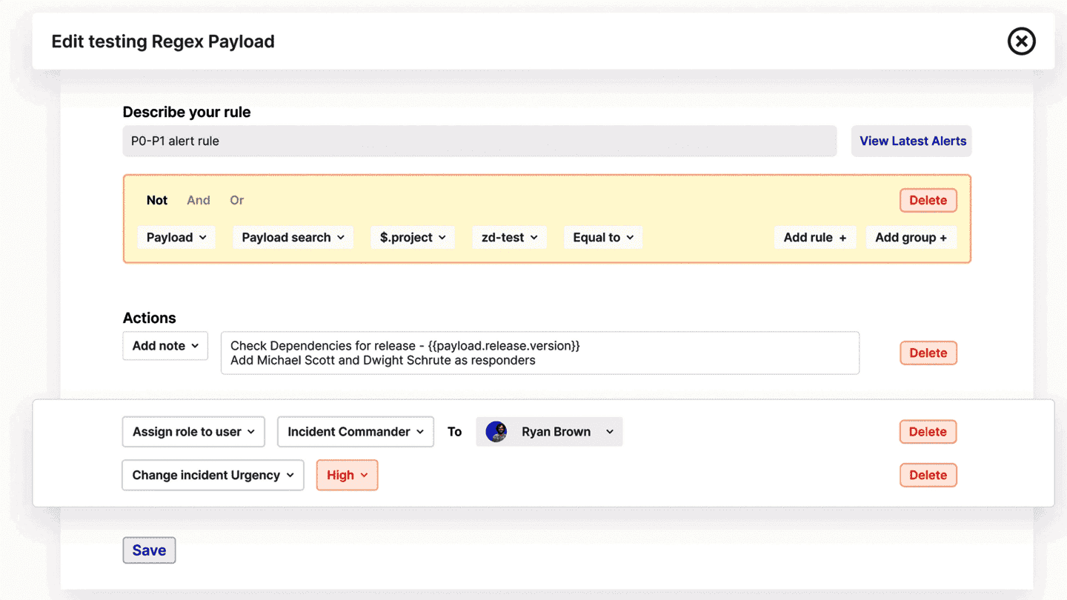Screen dimensions: 1067x600
Task: Save the rule changes
Action: (x=149, y=550)
